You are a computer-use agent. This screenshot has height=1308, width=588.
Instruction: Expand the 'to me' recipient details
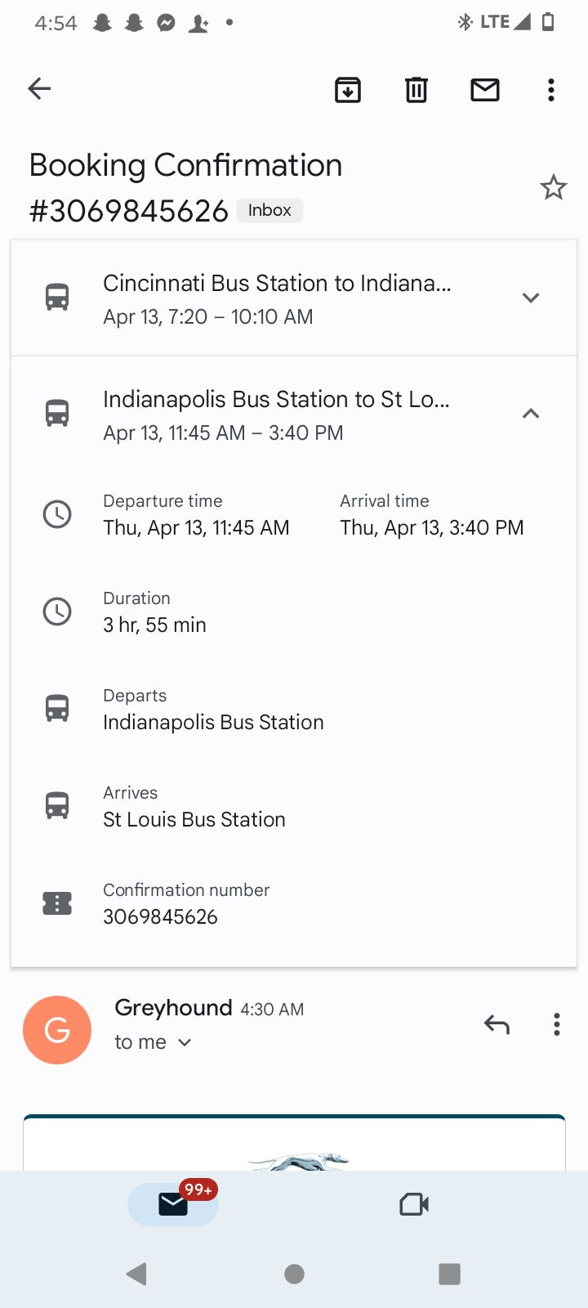(x=154, y=1042)
